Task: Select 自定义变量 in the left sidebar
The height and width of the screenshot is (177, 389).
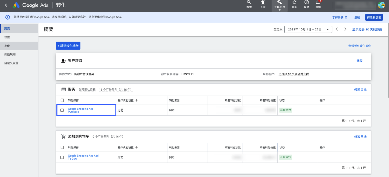Action: (19, 63)
